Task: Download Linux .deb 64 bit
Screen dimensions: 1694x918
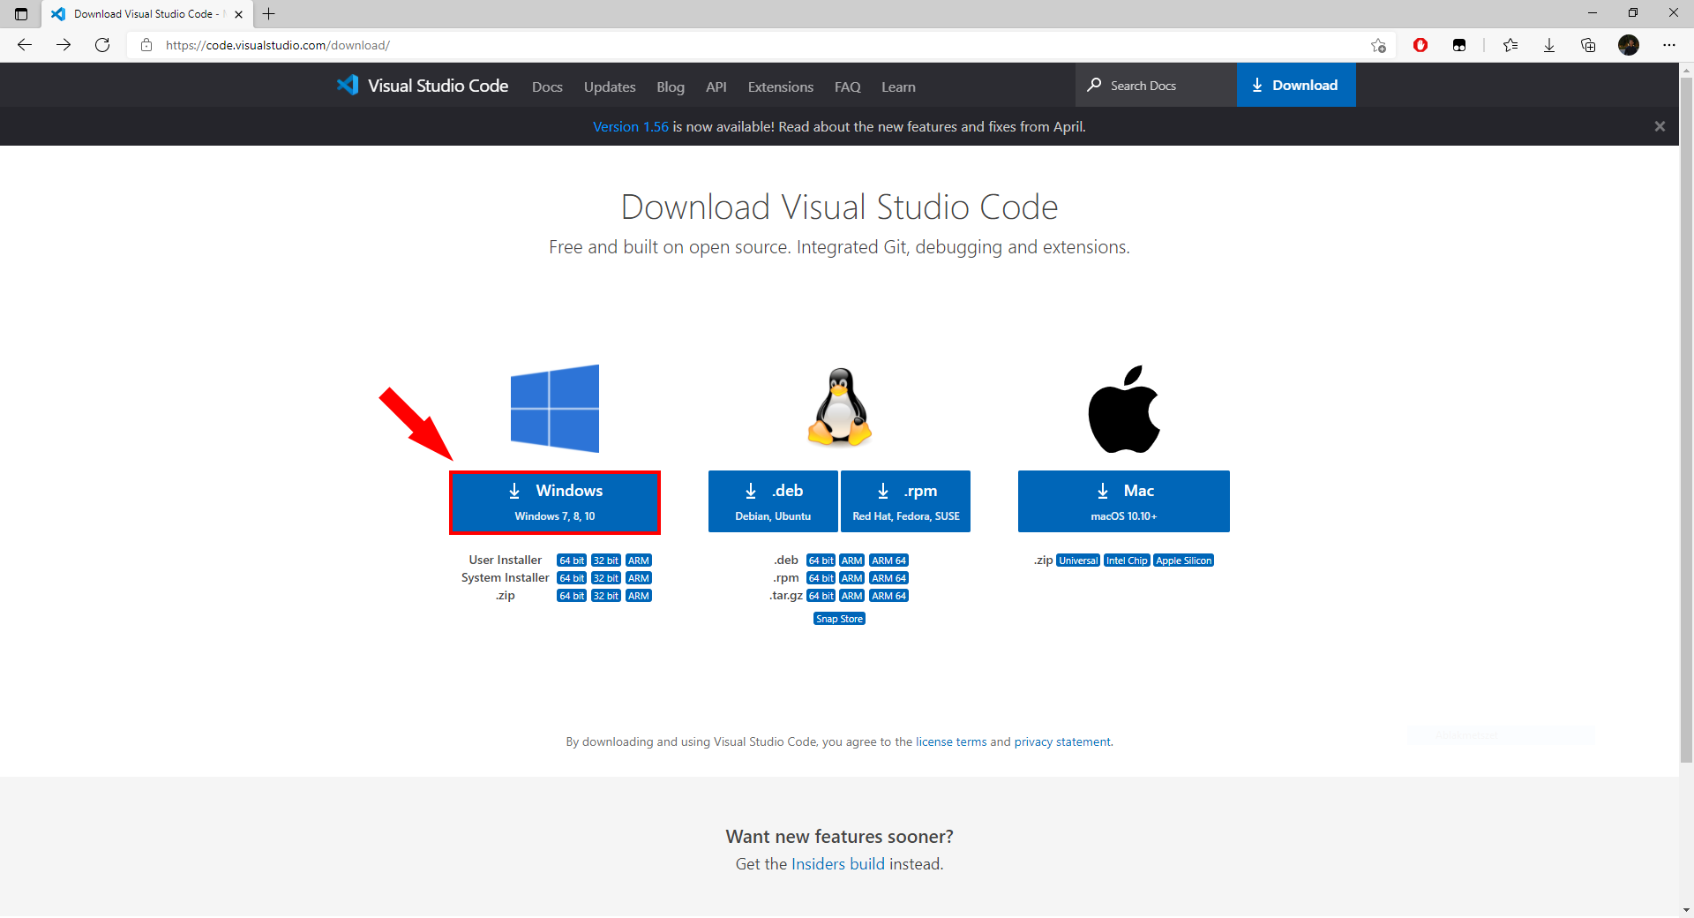Action: point(821,561)
